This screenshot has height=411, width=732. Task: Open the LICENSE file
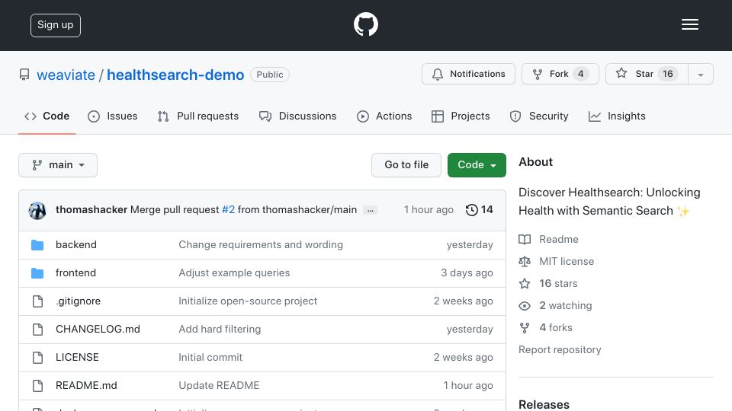pos(77,357)
